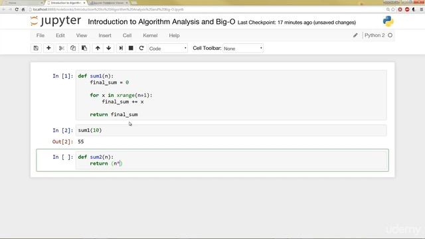Image resolution: width=425 pixels, height=239 pixels.
Task: Move selected cell down arrow
Action: pyautogui.click(x=109, y=48)
